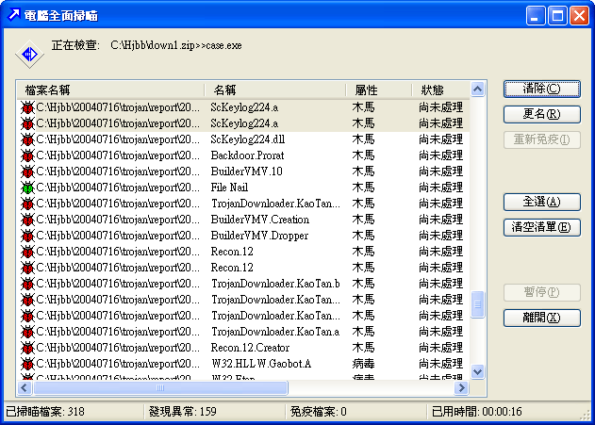Click the 狀態 column header
This screenshot has width=595, height=425.
click(x=438, y=90)
